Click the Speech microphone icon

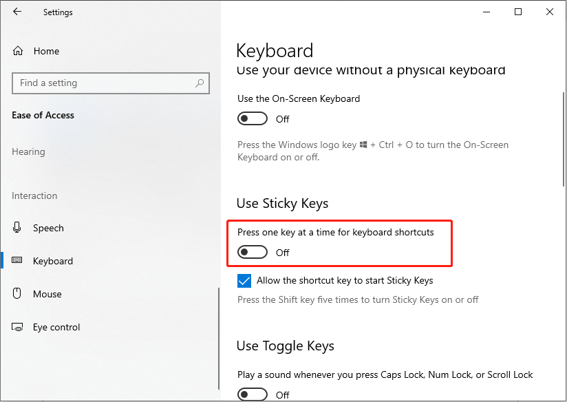point(17,228)
